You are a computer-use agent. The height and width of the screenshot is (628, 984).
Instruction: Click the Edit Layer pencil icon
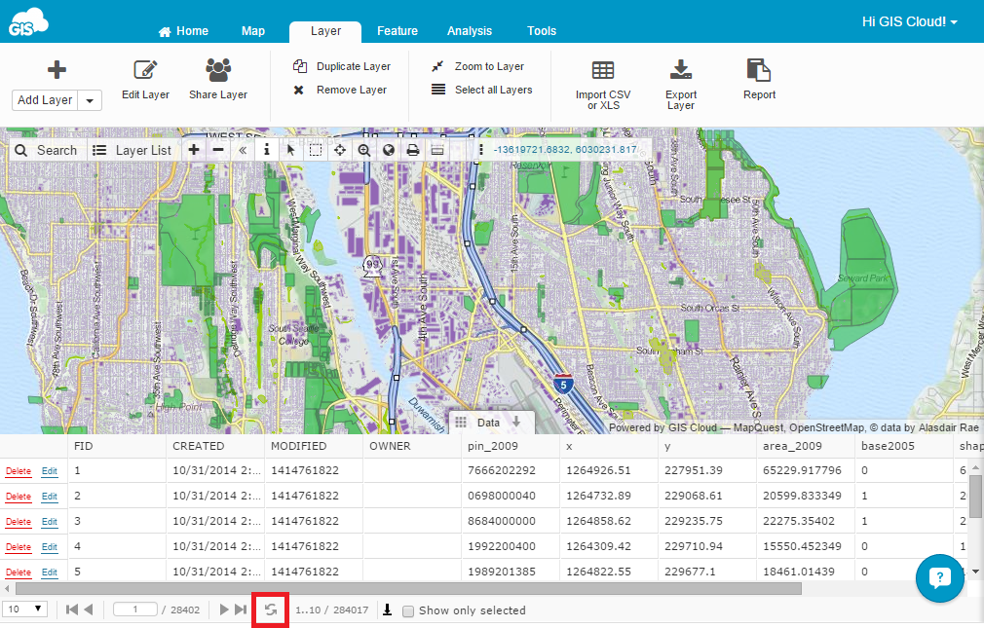tap(145, 70)
